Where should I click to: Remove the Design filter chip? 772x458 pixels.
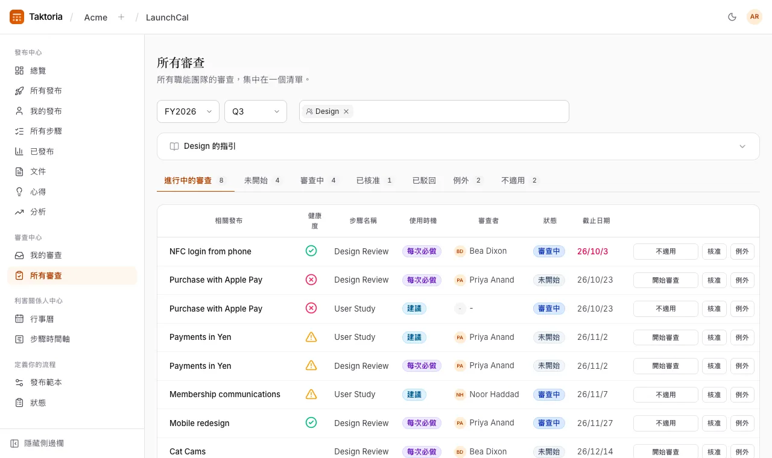346,111
